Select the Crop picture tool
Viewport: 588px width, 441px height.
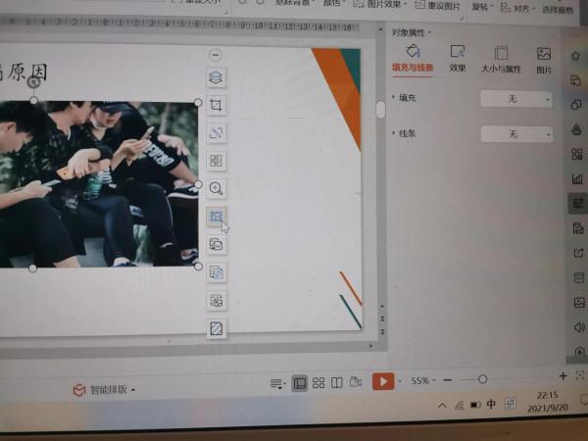click(216, 106)
